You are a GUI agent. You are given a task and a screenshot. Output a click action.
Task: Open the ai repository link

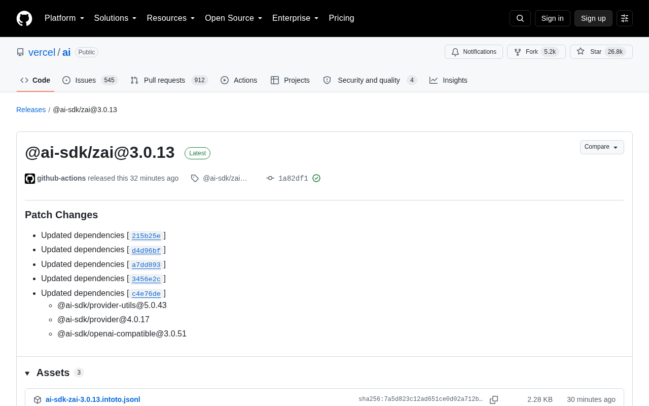(x=66, y=52)
